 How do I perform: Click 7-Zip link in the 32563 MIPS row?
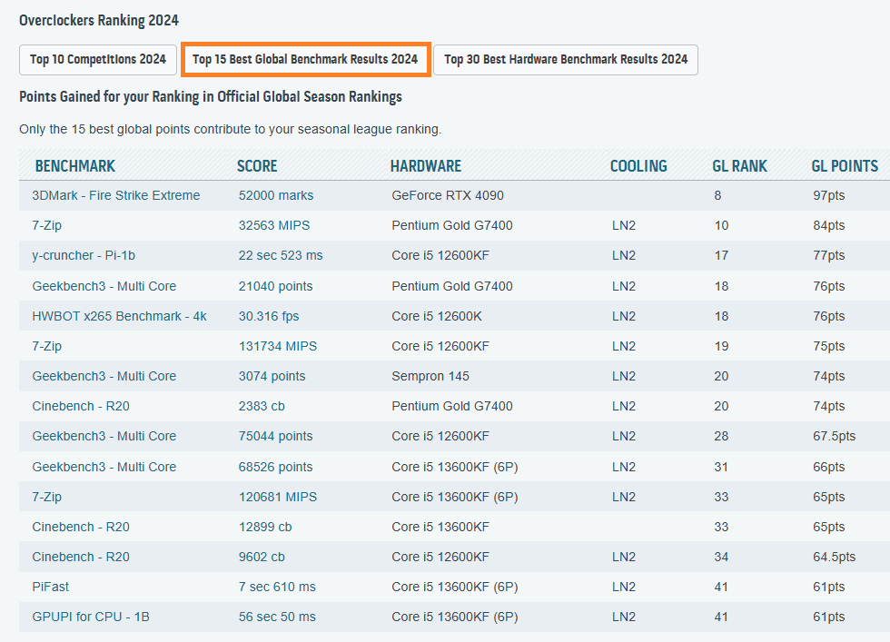46,225
